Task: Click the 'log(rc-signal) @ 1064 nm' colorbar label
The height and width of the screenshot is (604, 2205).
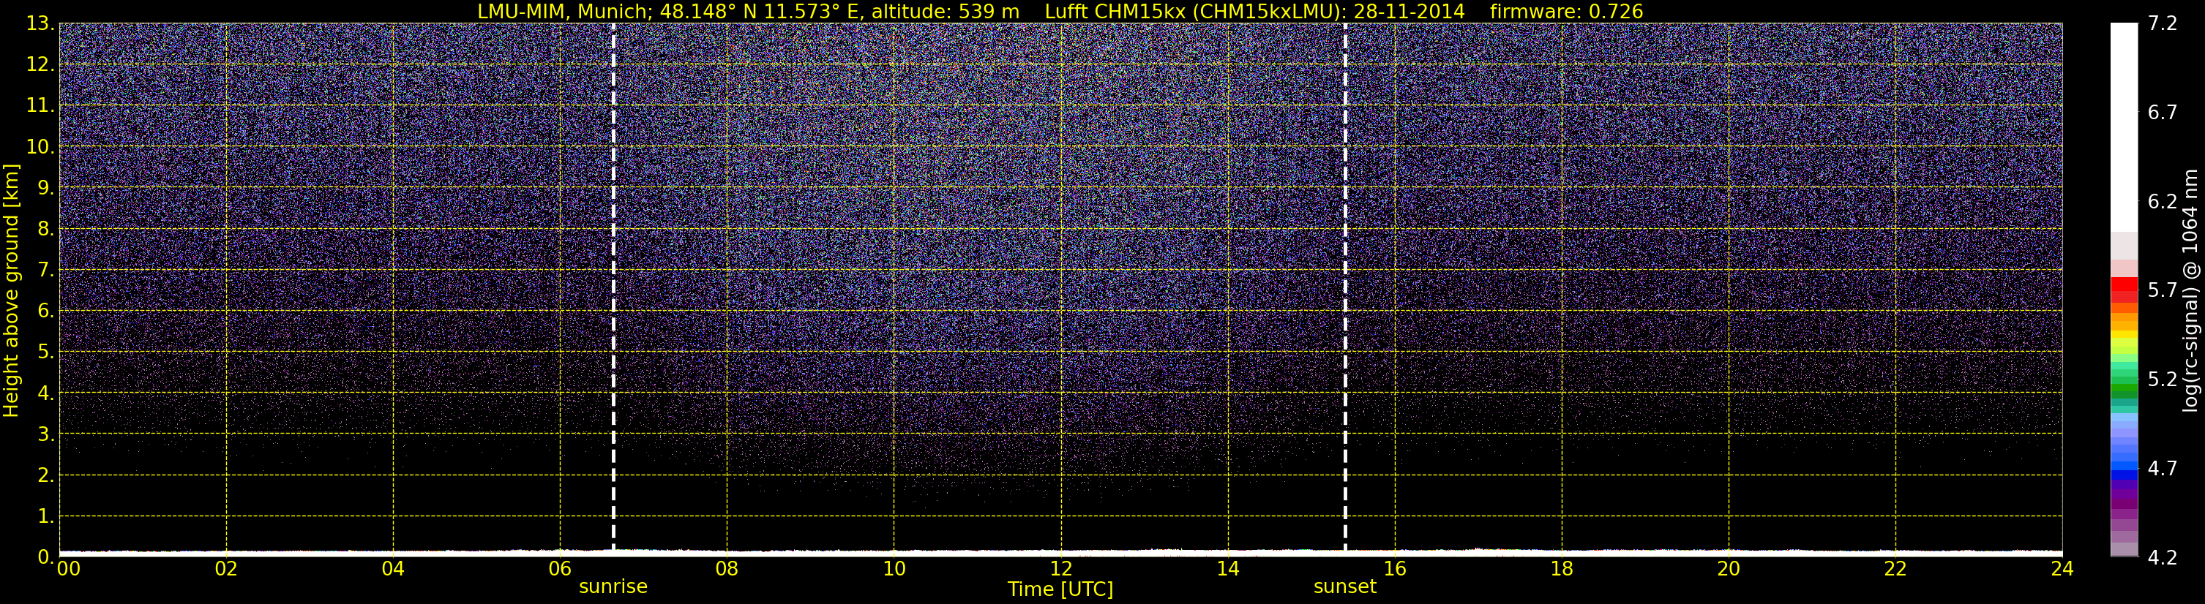Action: [x=2190, y=290]
